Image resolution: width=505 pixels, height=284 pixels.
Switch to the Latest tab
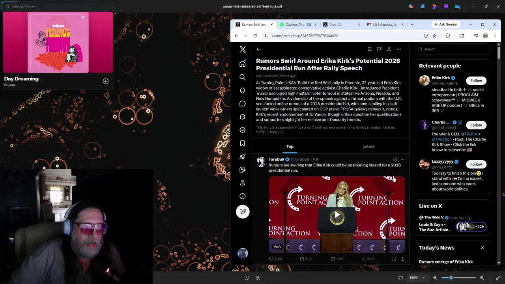pyautogui.click(x=368, y=146)
